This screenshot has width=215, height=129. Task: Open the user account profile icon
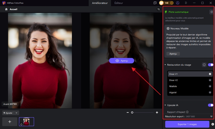coord(178,3)
